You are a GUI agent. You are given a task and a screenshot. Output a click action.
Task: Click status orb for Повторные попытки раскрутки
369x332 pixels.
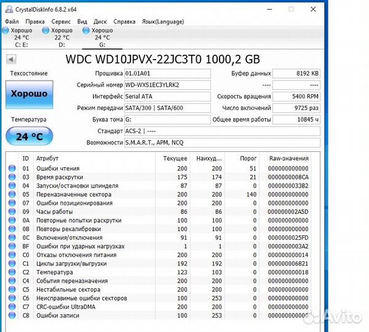pos(12,220)
